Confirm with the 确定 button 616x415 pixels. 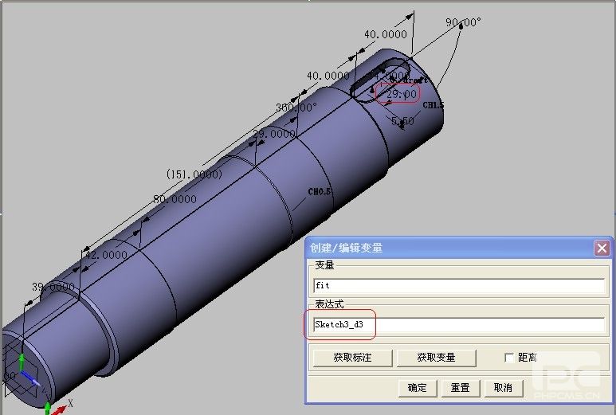[x=417, y=388]
